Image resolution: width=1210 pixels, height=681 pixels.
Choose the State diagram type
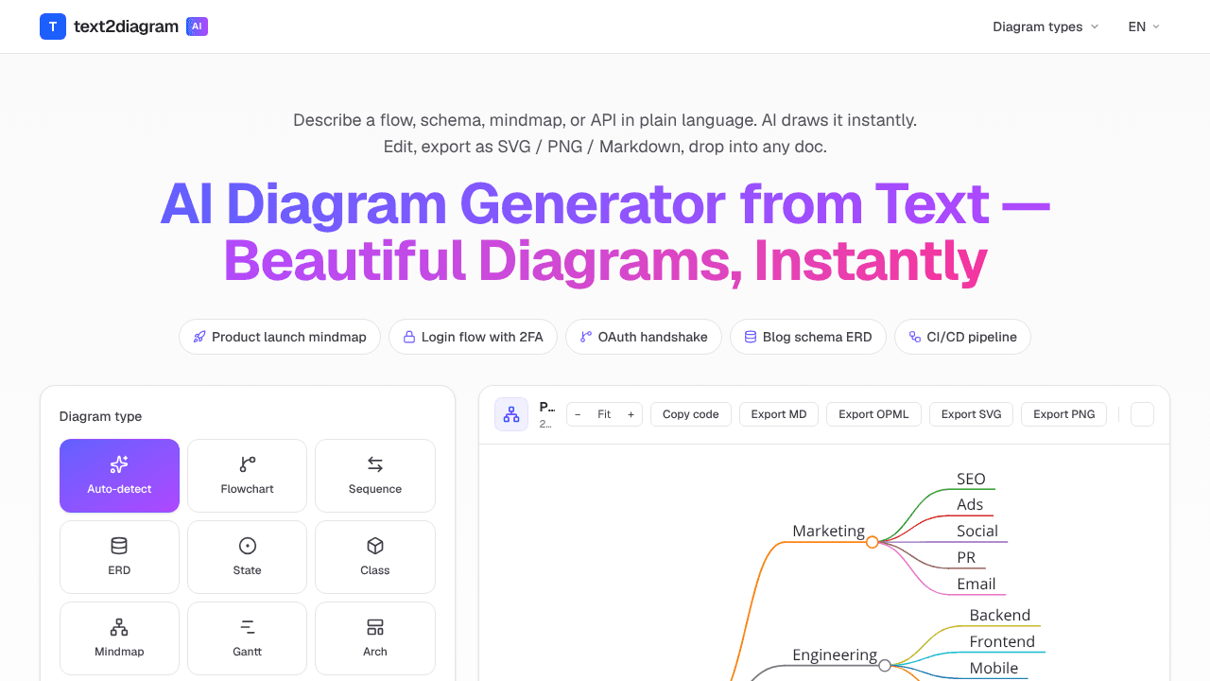pyautogui.click(x=248, y=557)
